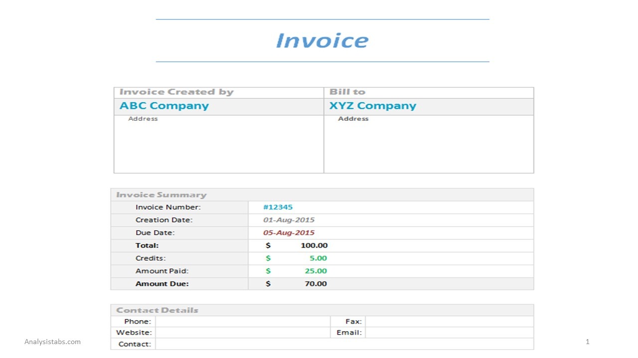Click the Invoice Summary section header
This screenshot has width=638, height=358.
pos(161,195)
